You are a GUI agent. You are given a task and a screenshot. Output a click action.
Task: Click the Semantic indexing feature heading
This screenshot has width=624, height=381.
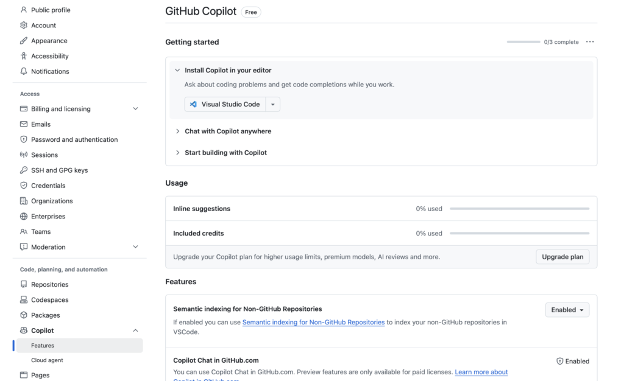(x=247, y=309)
